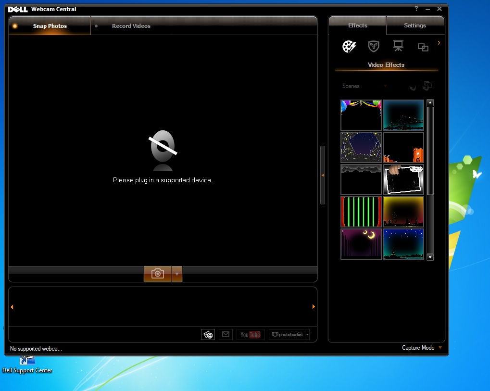Select the green stripes curtain scene thumbnail

coord(361,212)
